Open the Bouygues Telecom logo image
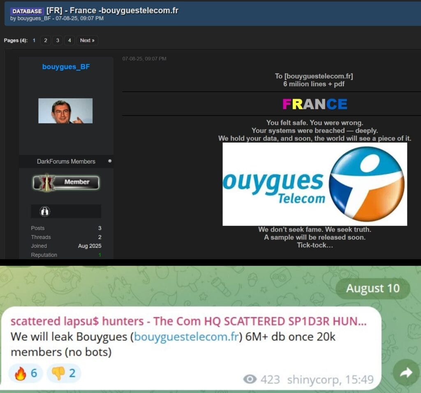 315,184
